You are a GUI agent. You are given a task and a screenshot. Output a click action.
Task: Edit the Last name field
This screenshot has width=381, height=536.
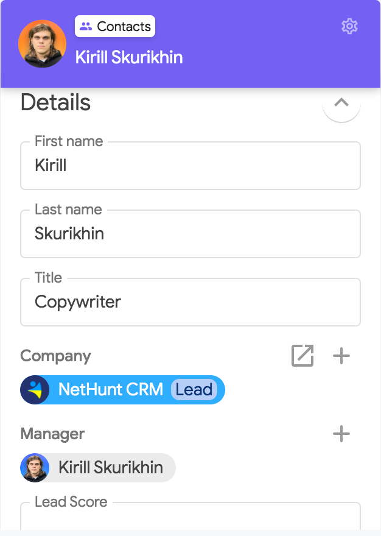coord(190,234)
